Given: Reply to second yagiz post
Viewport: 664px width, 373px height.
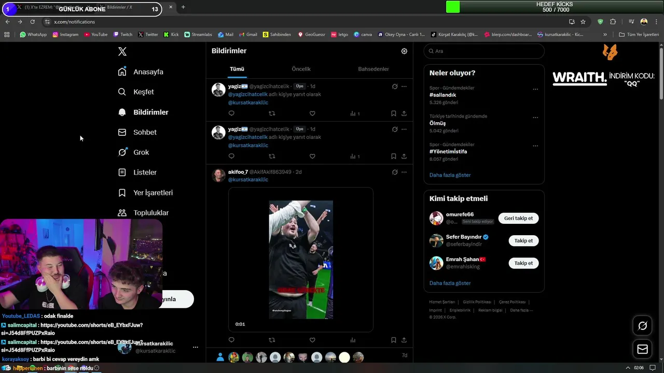Looking at the screenshot, I should pyautogui.click(x=231, y=156).
